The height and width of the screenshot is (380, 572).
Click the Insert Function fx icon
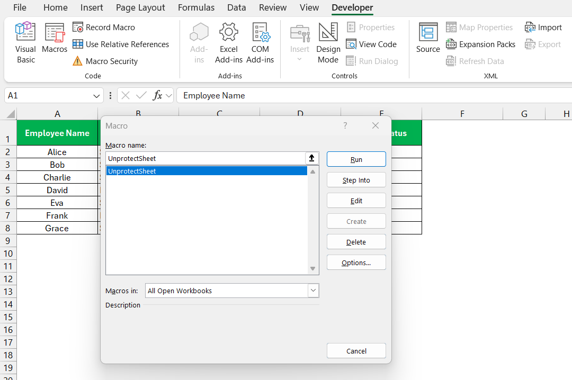[x=157, y=96]
